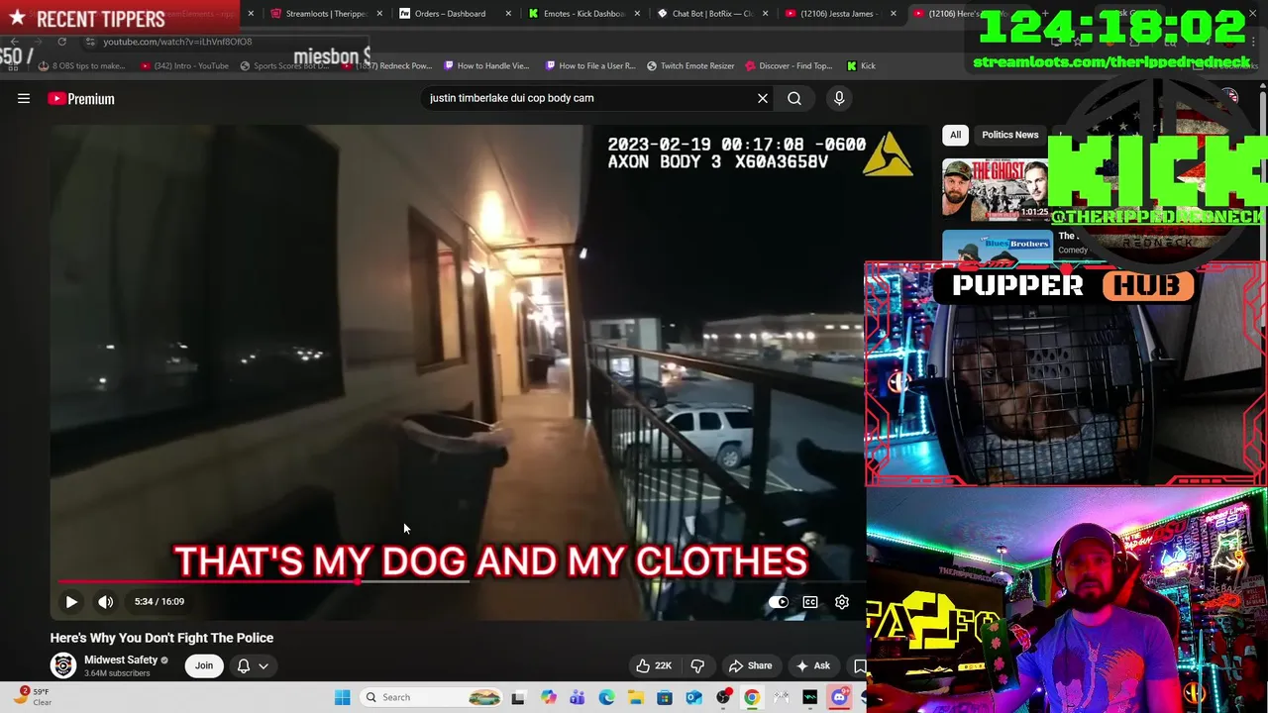This screenshot has height=713, width=1268.
Task: Open Midwest Safety channel avatar
Action: 63,665
